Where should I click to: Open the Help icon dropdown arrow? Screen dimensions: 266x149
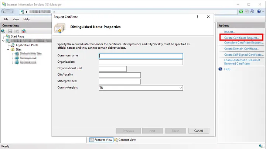pyautogui.click(x=263, y=11)
